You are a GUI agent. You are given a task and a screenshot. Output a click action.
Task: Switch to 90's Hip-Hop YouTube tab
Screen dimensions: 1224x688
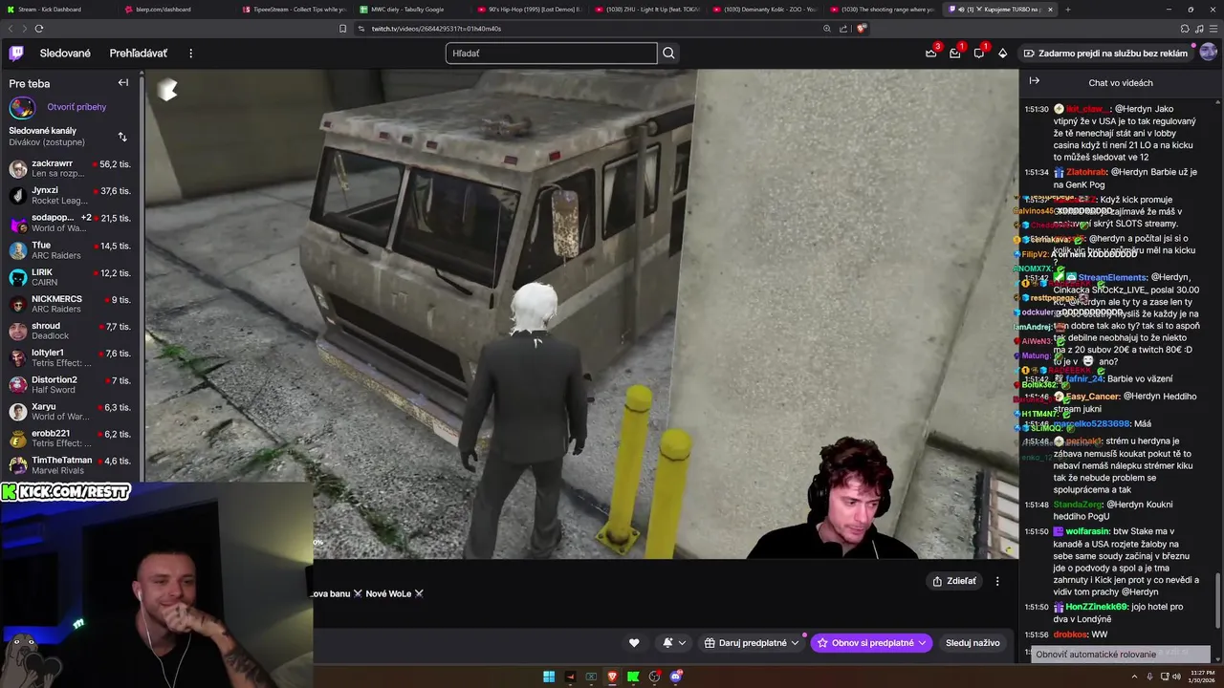(x=528, y=10)
